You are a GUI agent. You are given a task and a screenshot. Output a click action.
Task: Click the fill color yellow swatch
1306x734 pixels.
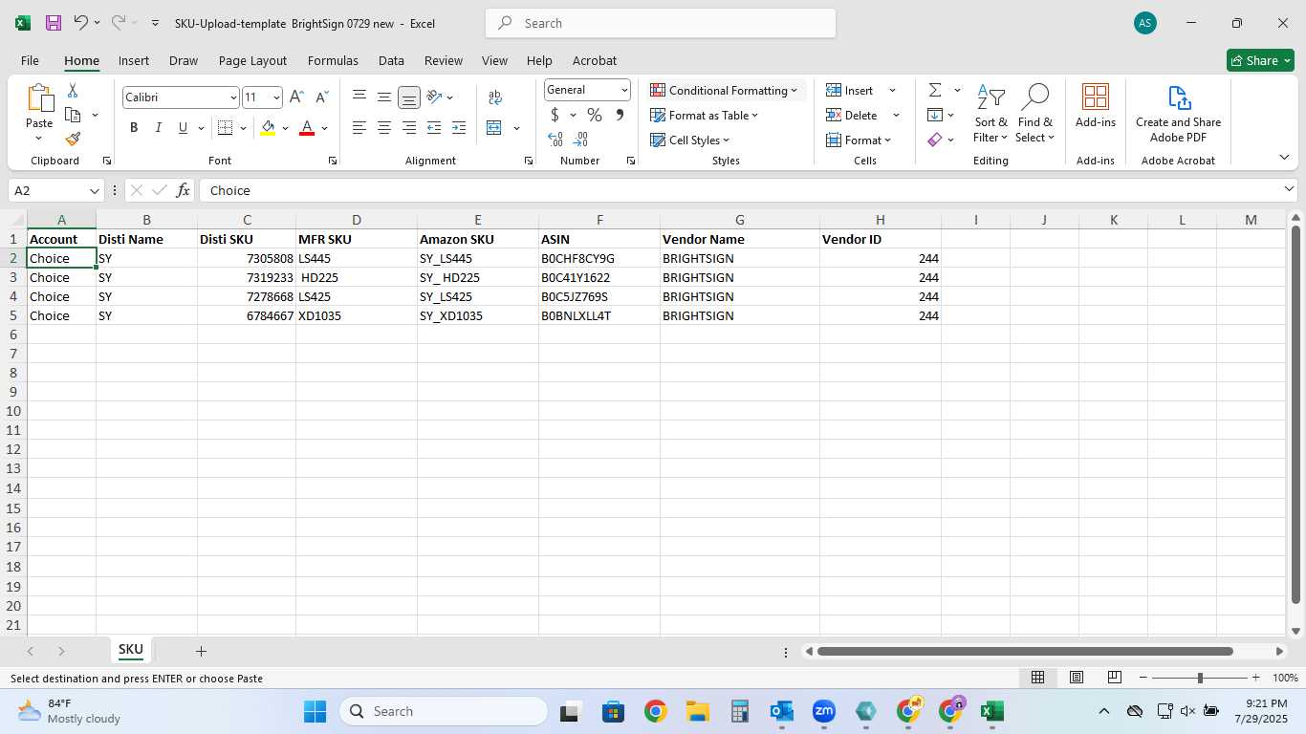268,128
